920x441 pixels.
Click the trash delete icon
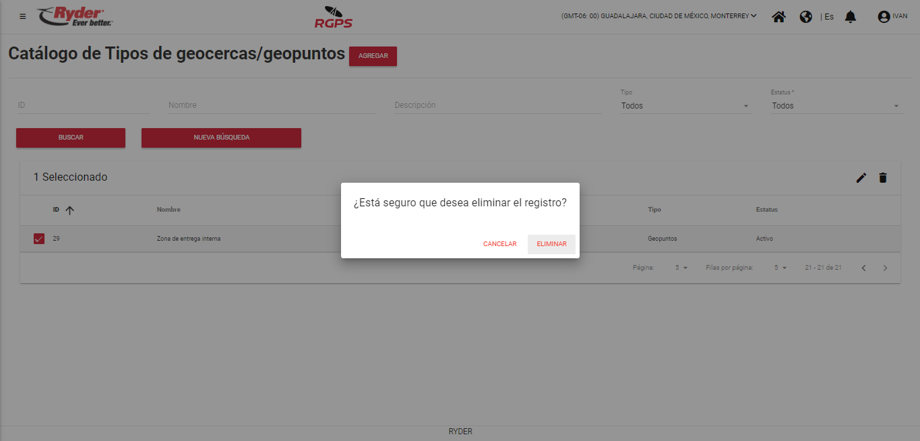pyautogui.click(x=882, y=178)
